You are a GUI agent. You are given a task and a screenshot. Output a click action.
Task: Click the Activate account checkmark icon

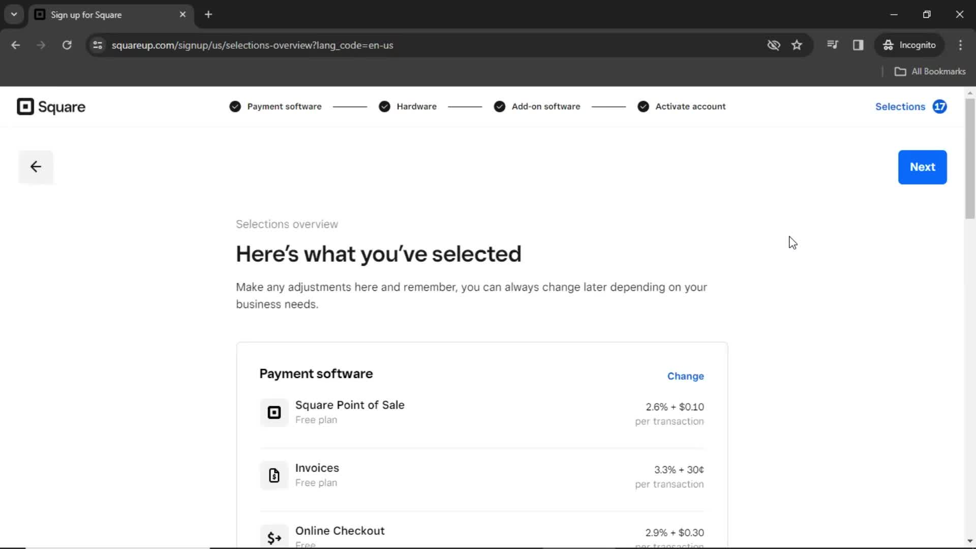(x=643, y=106)
